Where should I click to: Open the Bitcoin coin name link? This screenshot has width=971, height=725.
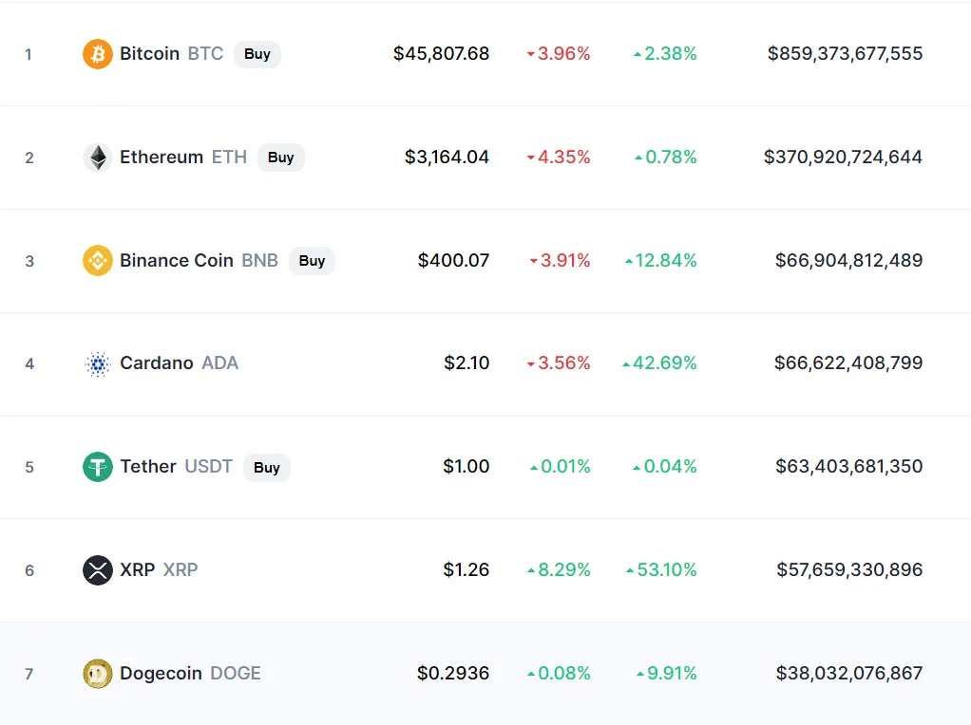pos(149,54)
